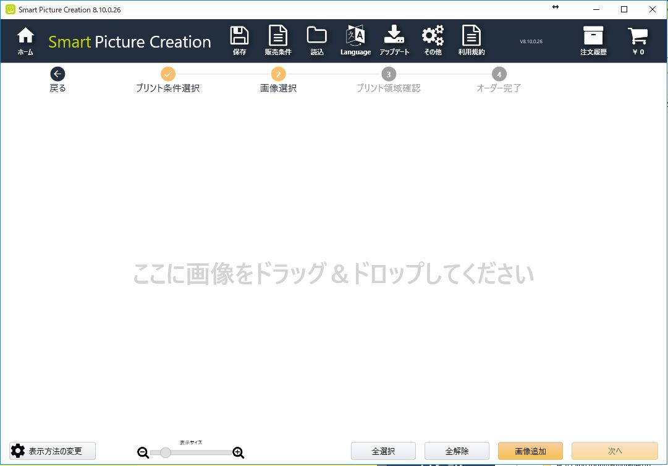Go back with the 戻る arrow button
668x466 pixels.
pos(57,75)
